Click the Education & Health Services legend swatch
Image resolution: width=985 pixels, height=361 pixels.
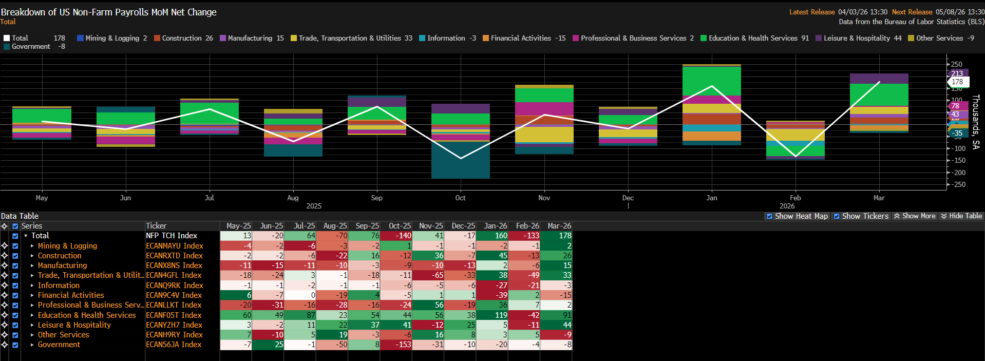tap(704, 38)
